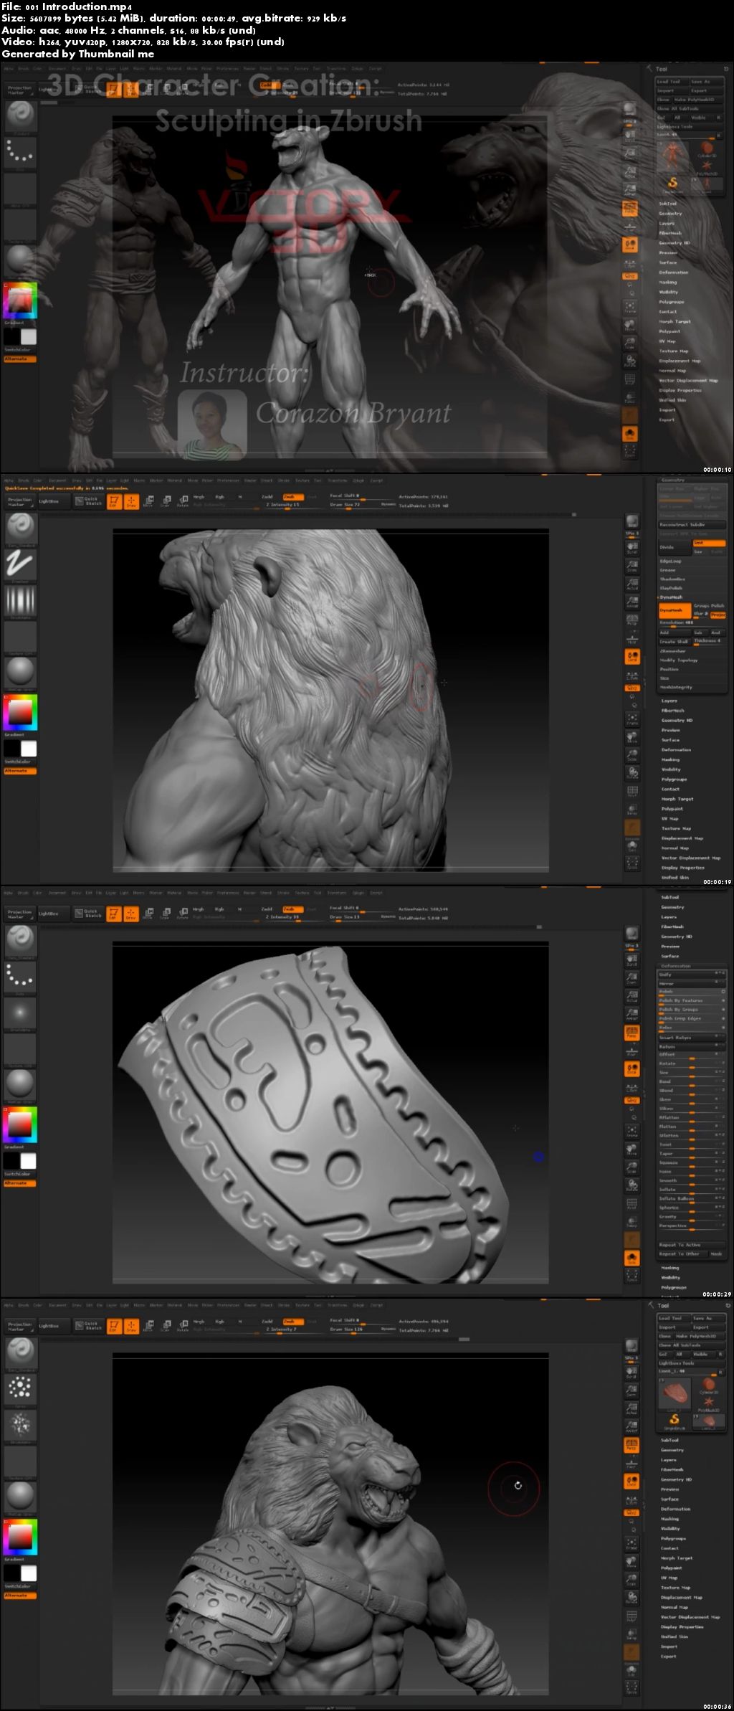Select the Dots stroke thumbnail in the 00:00:29 frame
Image resolution: width=734 pixels, height=1711 pixels.
point(20,976)
